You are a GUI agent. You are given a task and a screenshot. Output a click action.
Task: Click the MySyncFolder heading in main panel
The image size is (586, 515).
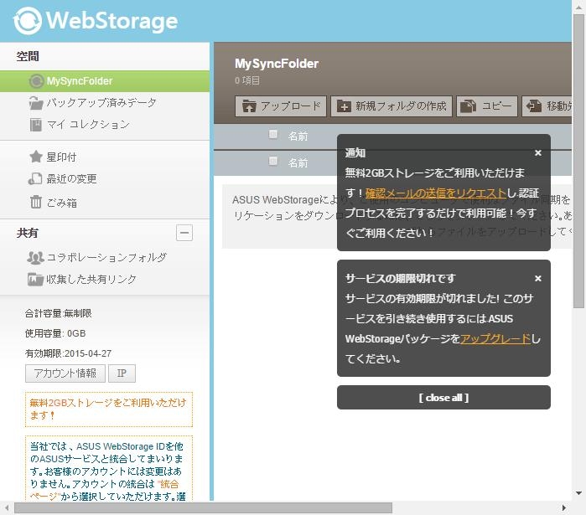[277, 64]
